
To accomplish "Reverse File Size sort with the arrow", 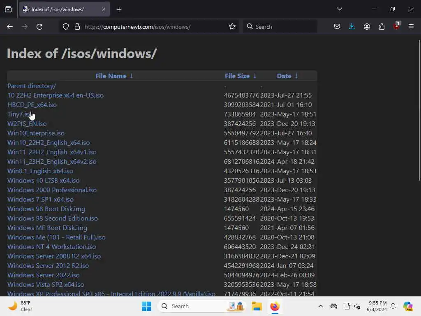I will 255,76.
